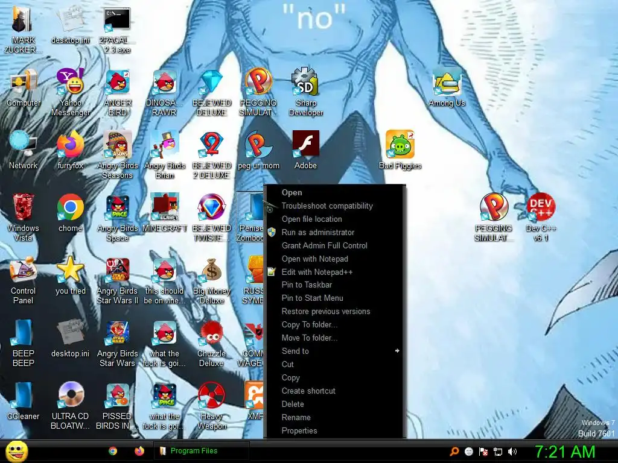Choose Open in the context menu
This screenshot has height=463, width=618.
coord(334,192)
